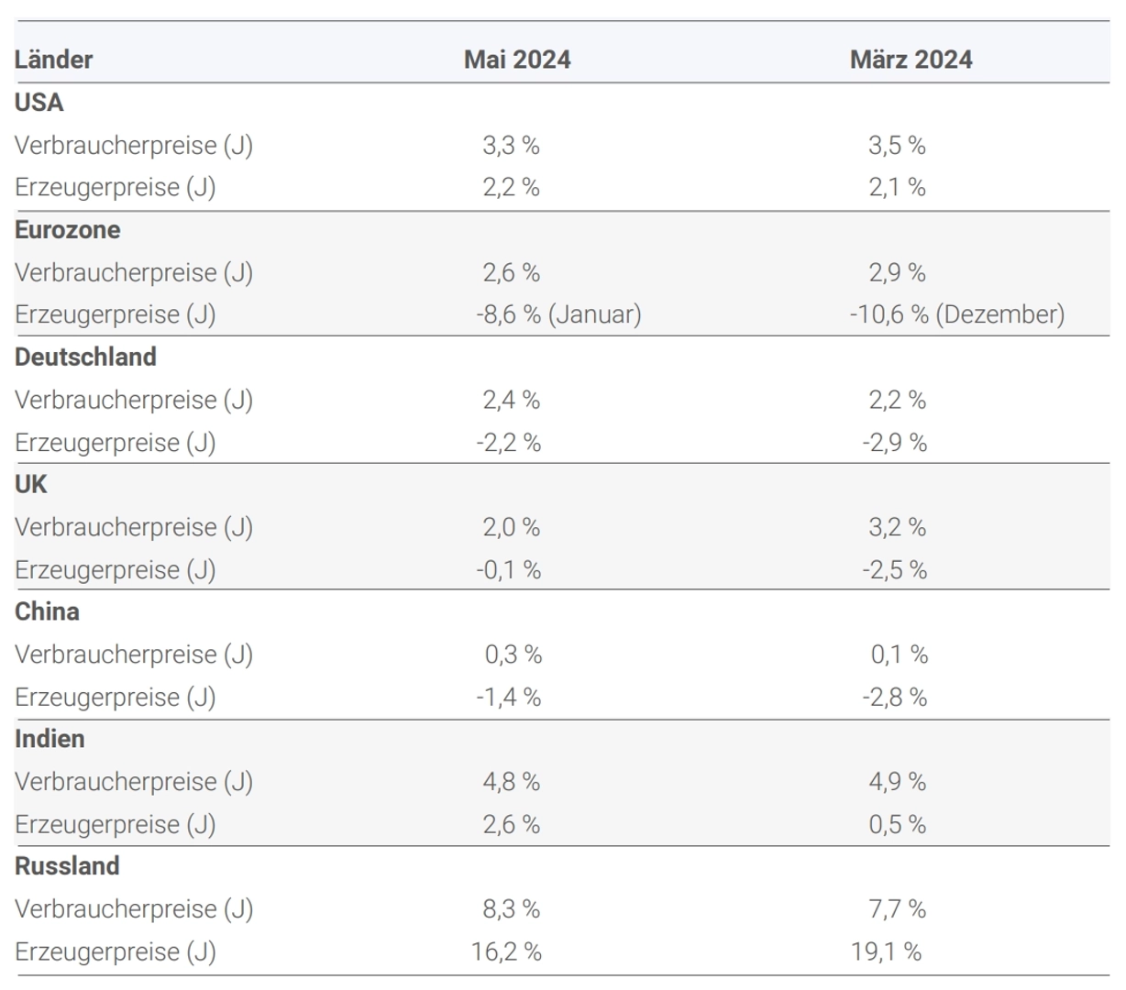Viewport: 1126px width, 990px height.
Task: Select the Erzeugerpreise (J) label under Deutschland
Action: point(116,443)
